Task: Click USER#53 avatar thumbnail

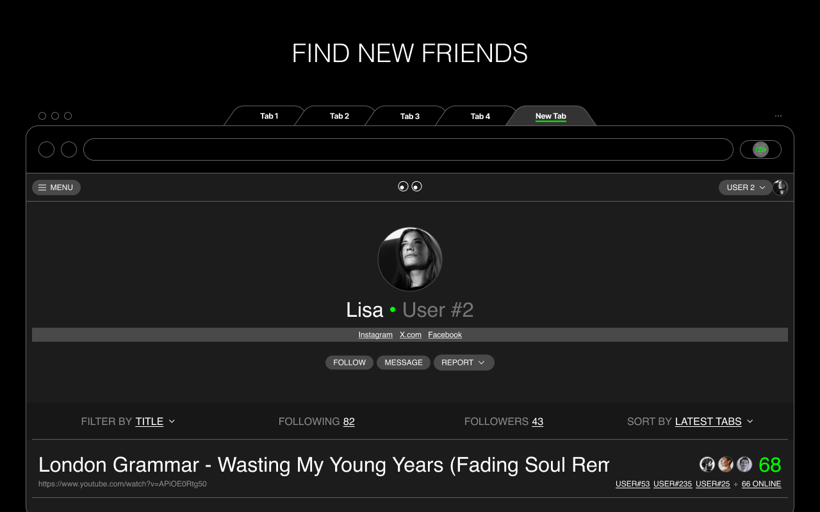Action: pos(707,464)
